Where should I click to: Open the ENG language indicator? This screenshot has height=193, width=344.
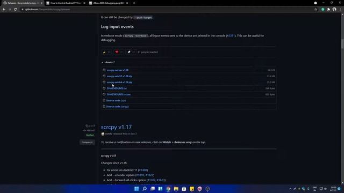pyautogui.click(x=314, y=189)
